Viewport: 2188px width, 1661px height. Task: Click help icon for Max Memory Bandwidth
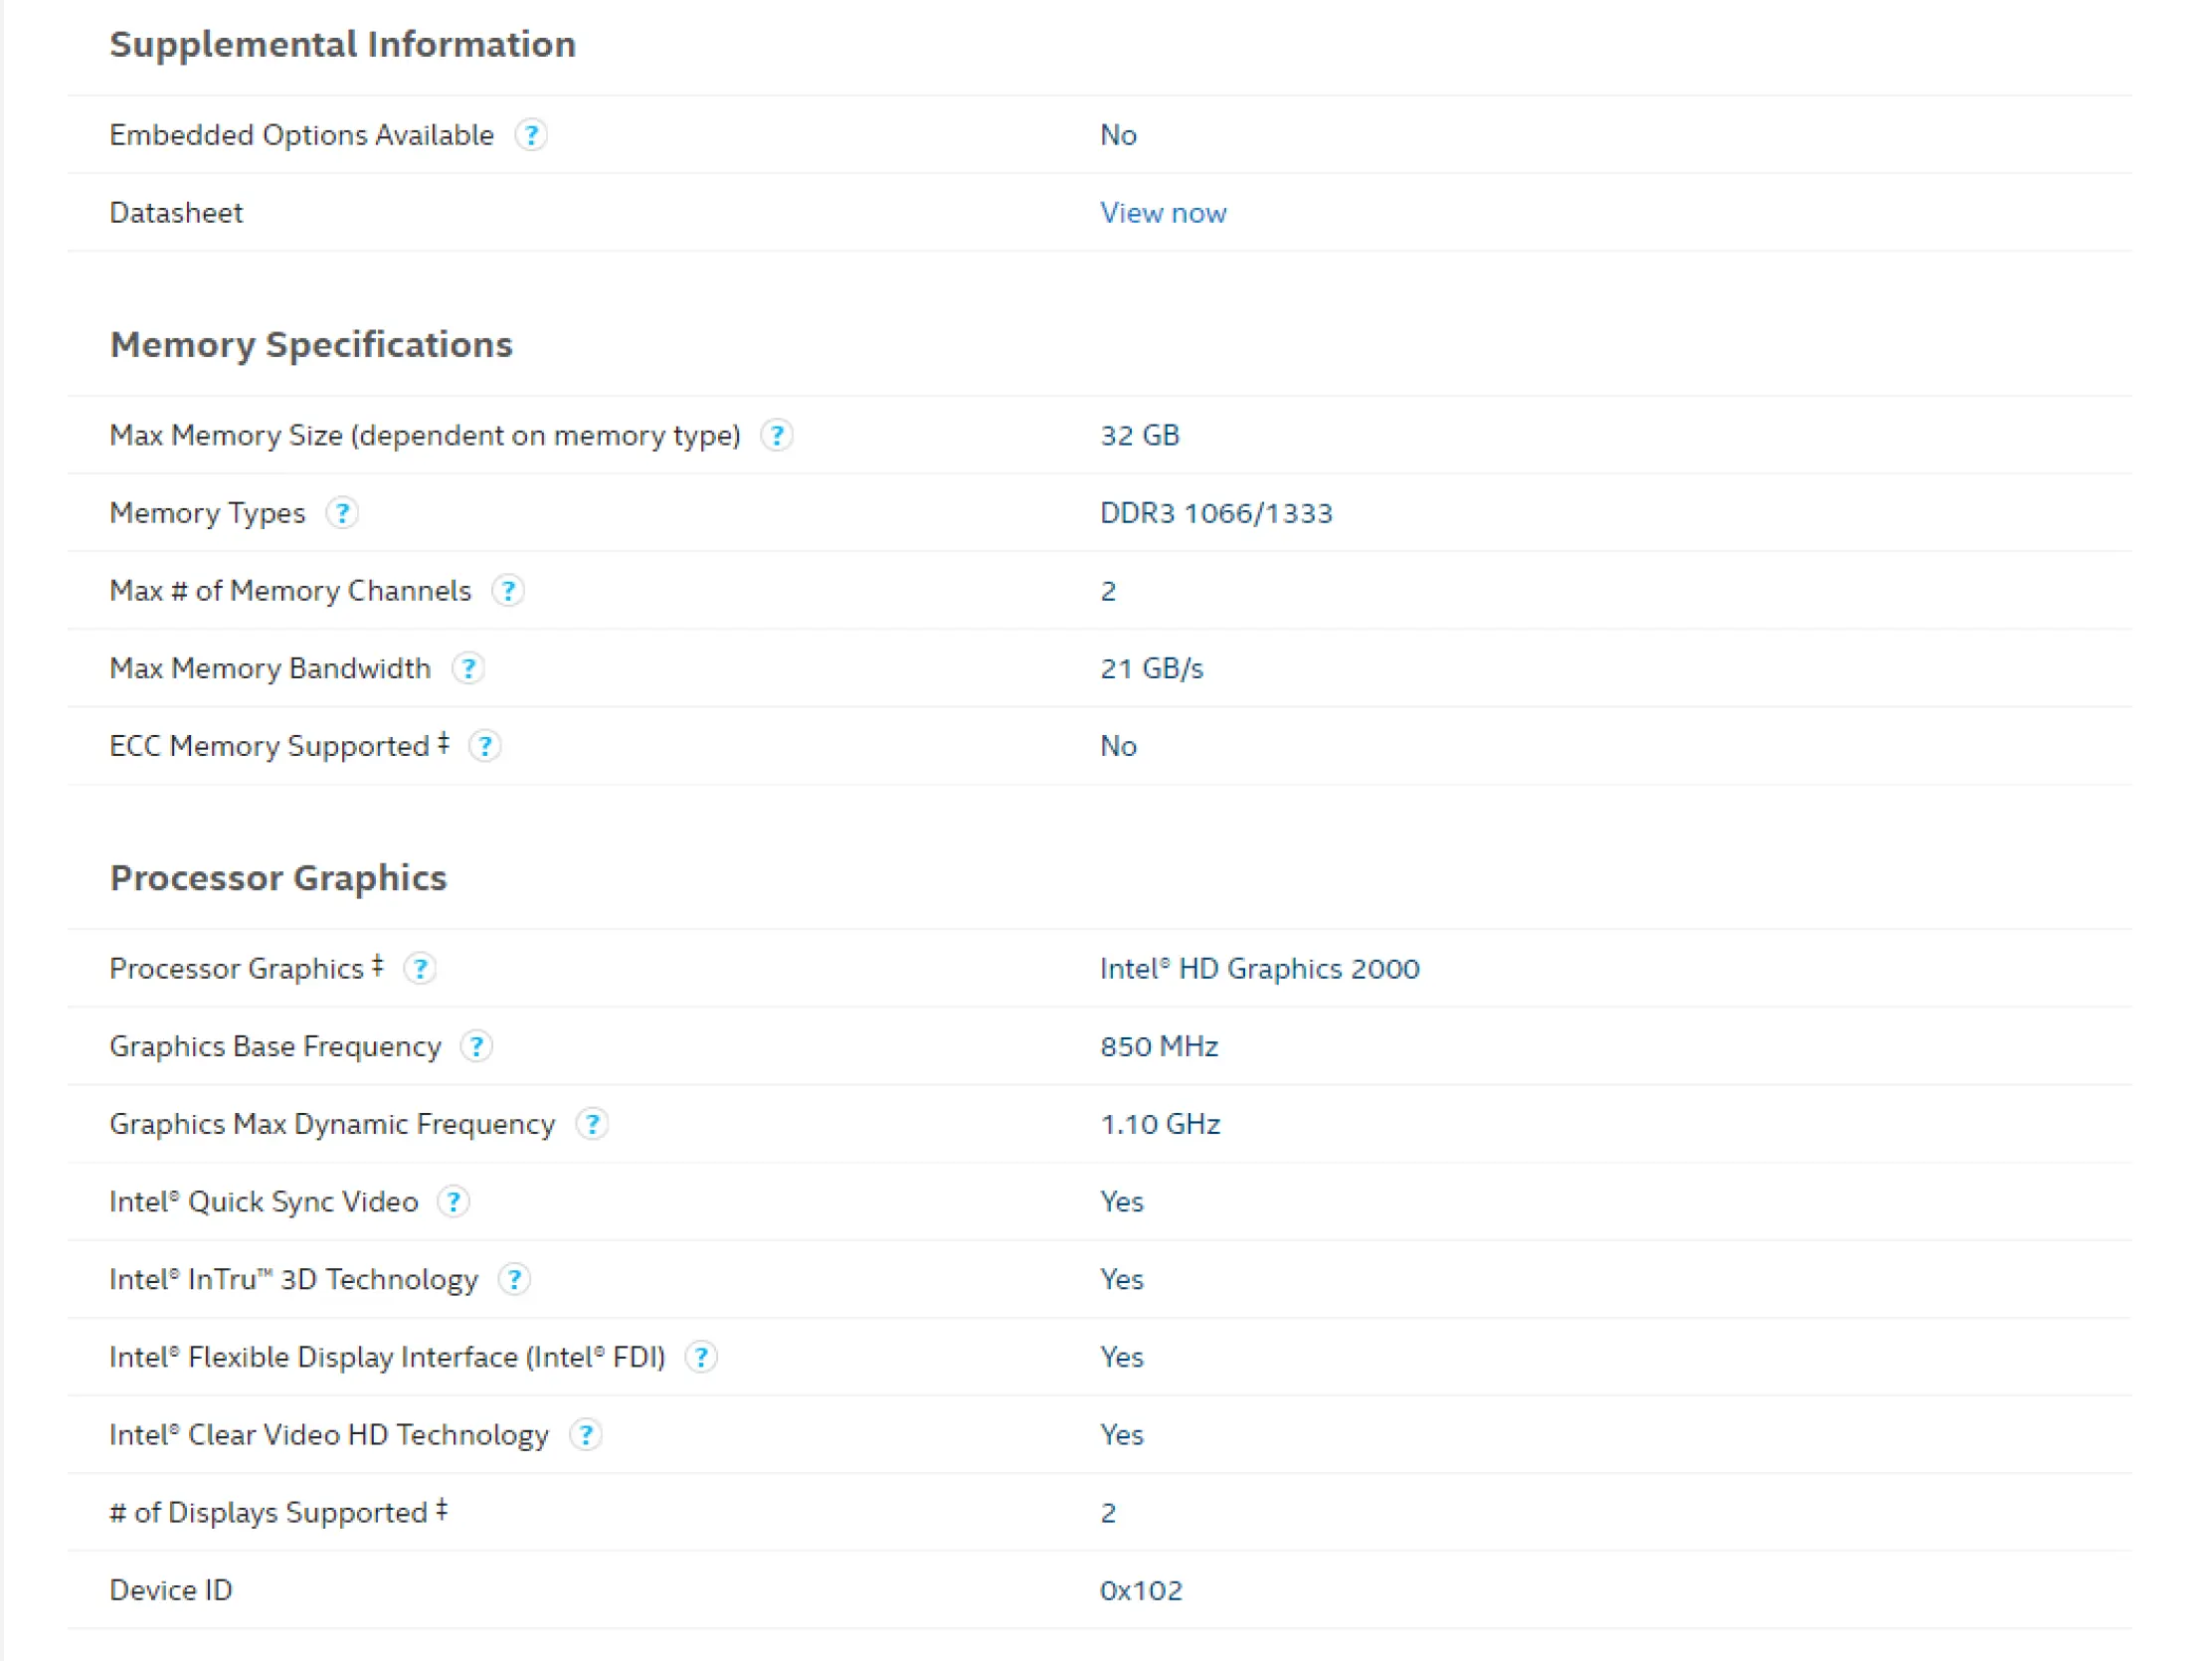coord(467,667)
